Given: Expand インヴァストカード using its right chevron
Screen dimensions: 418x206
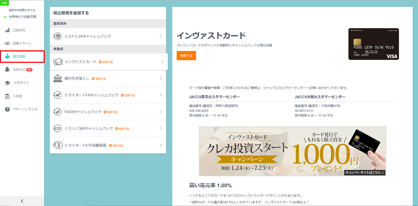Looking at the screenshot, I should [x=162, y=62].
